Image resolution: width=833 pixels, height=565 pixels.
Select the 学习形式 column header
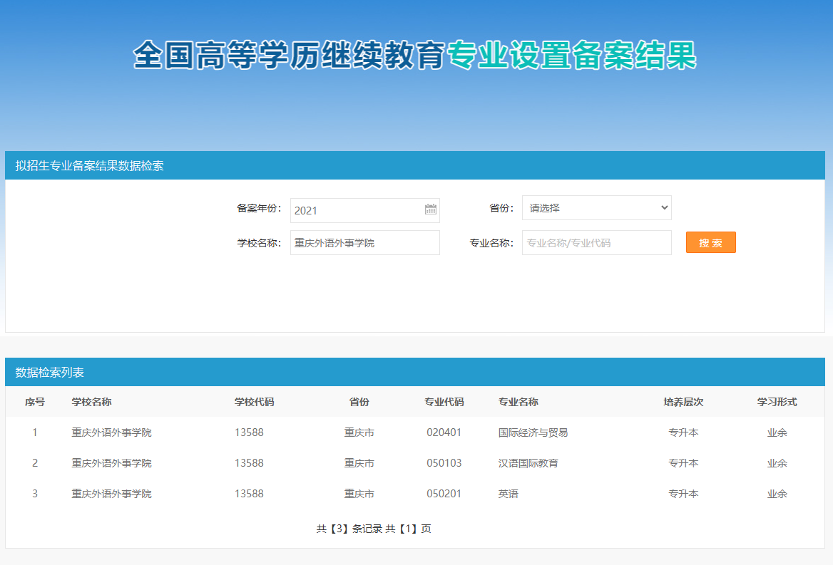click(x=777, y=402)
